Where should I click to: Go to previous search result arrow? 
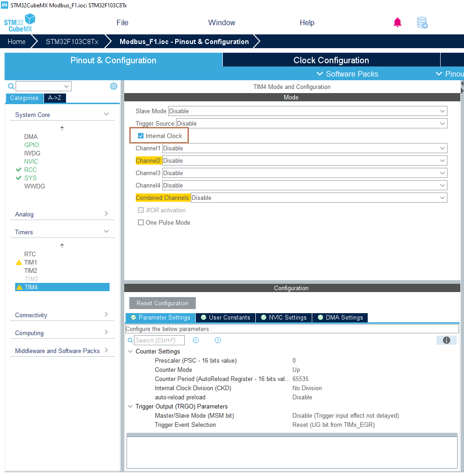pyautogui.click(x=196, y=340)
